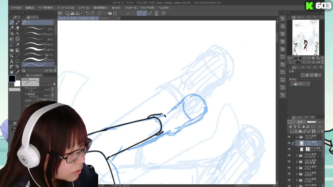The image size is (333, 187).
Task: Click the Redo arrow in the command bar
Action: pos(93,13)
